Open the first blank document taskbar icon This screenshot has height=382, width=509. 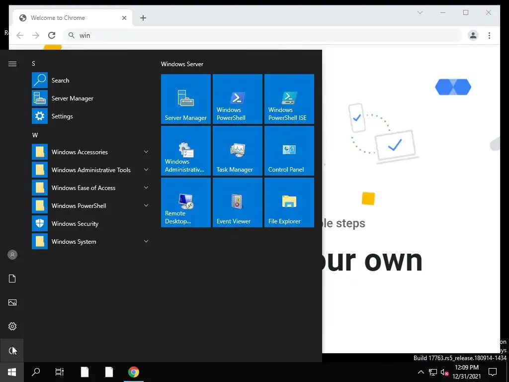pyautogui.click(x=85, y=372)
